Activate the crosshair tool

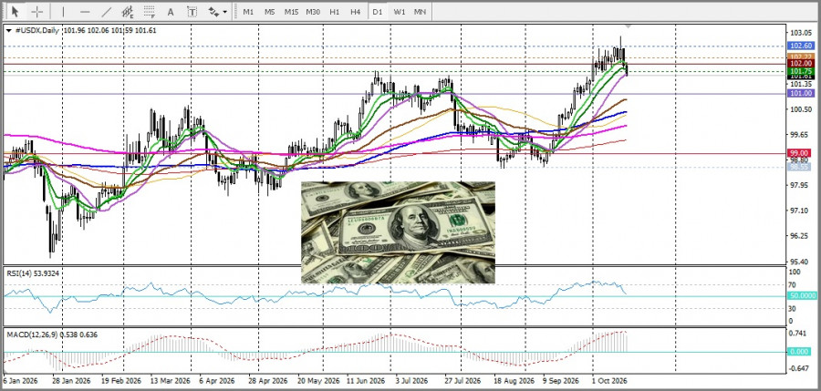click(36, 12)
